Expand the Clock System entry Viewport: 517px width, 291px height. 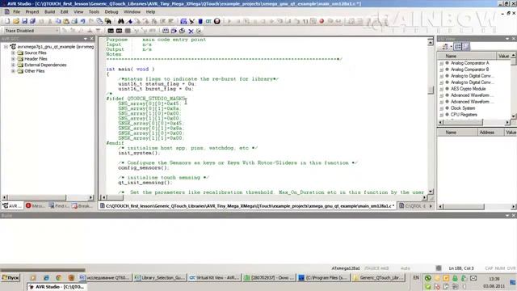click(x=442, y=108)
